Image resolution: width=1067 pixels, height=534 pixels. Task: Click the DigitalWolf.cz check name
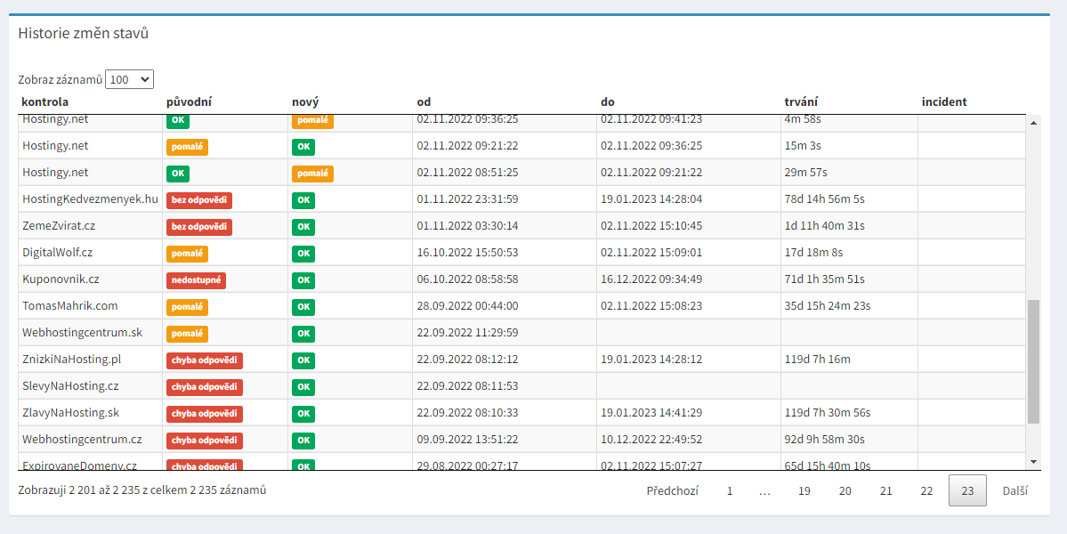pyautogui.click(x=57, y=253)
